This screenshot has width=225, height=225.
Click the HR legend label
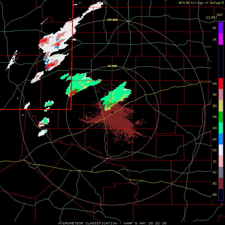[x=214, y=117]
